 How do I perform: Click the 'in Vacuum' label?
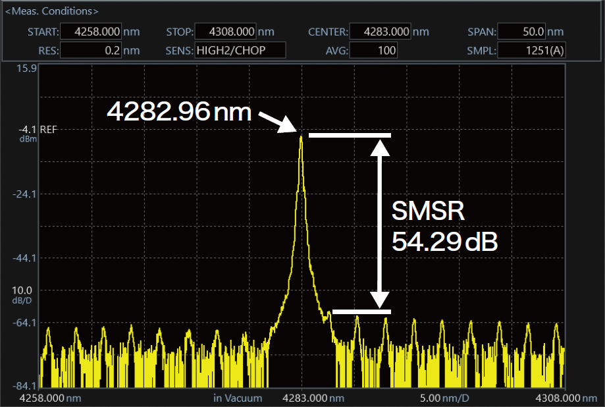pos(238,398)
